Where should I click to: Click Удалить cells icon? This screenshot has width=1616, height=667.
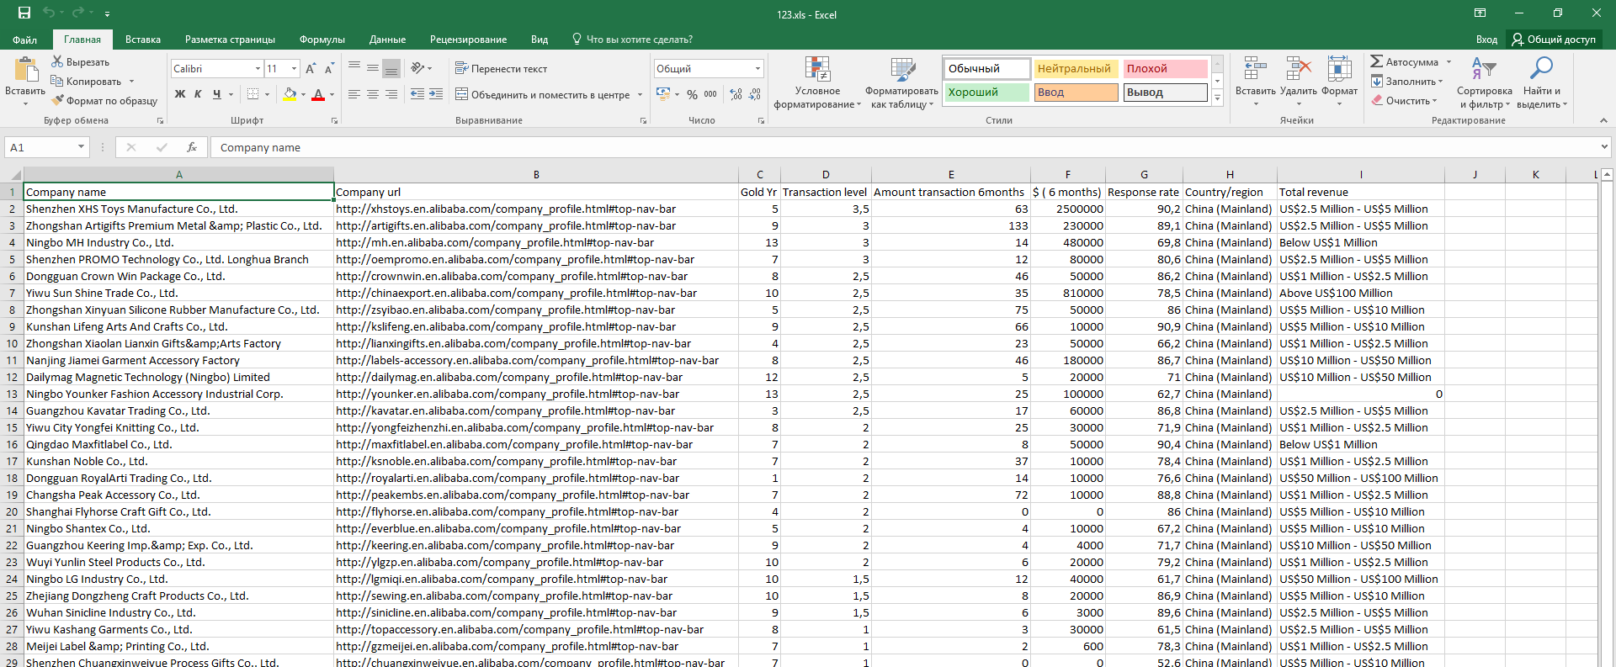[x=1299, y=81]
